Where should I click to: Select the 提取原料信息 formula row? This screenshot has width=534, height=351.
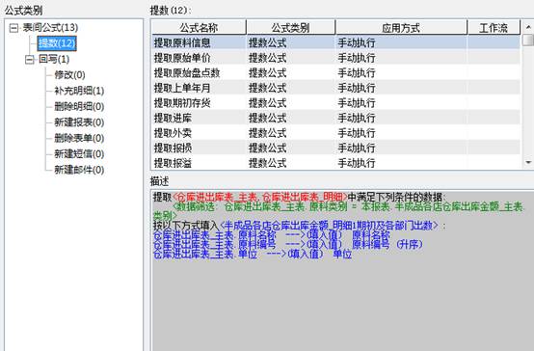click(335, 42)
